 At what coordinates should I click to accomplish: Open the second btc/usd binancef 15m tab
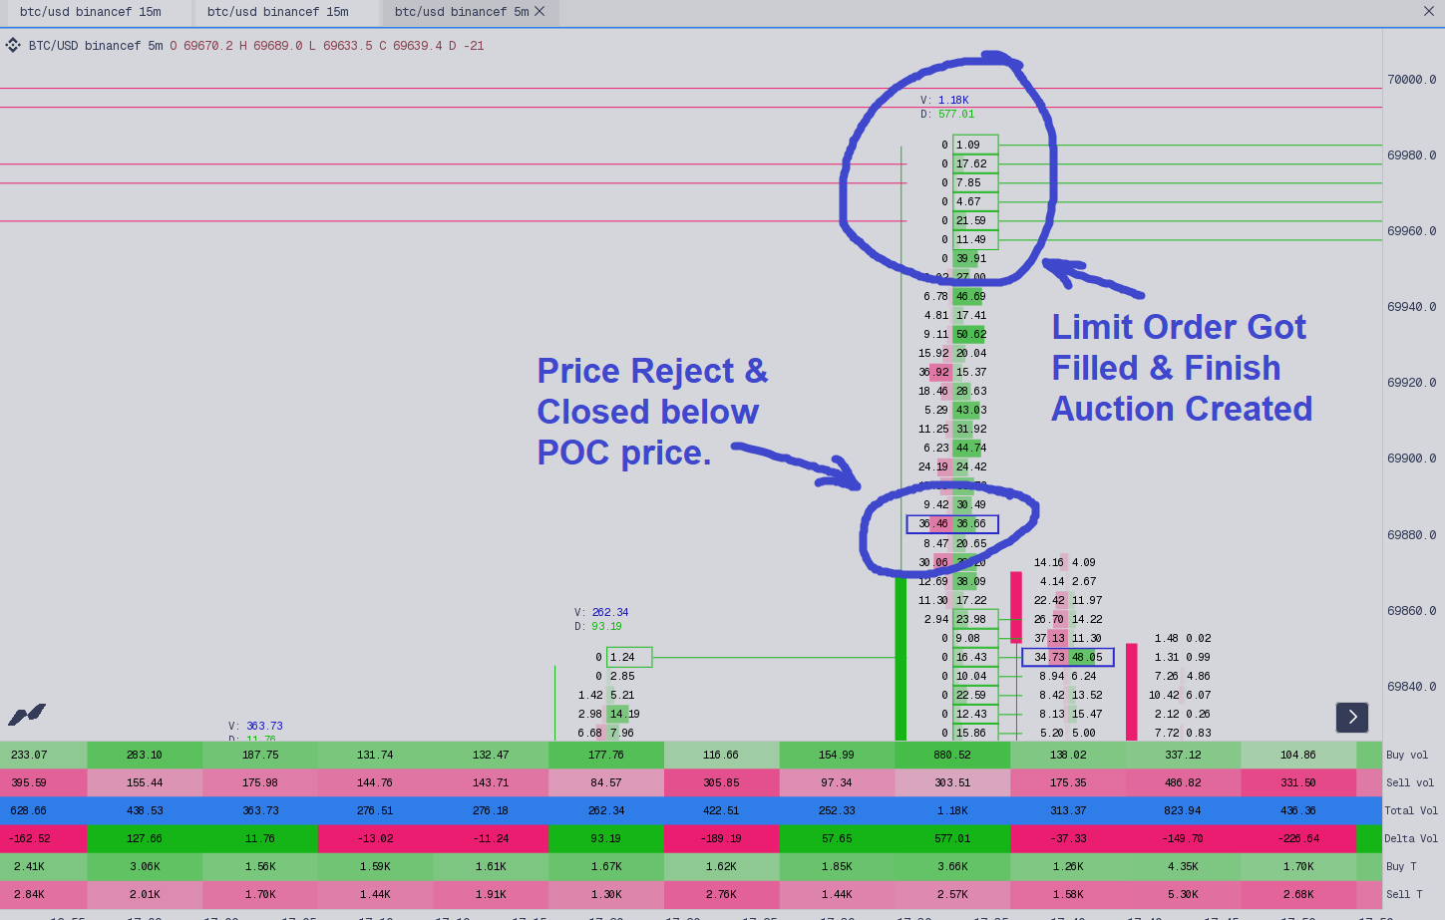point(277,12)
